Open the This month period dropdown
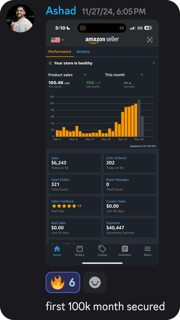The width and height of the screenshot is (180, 320). (x=124, y=75)
